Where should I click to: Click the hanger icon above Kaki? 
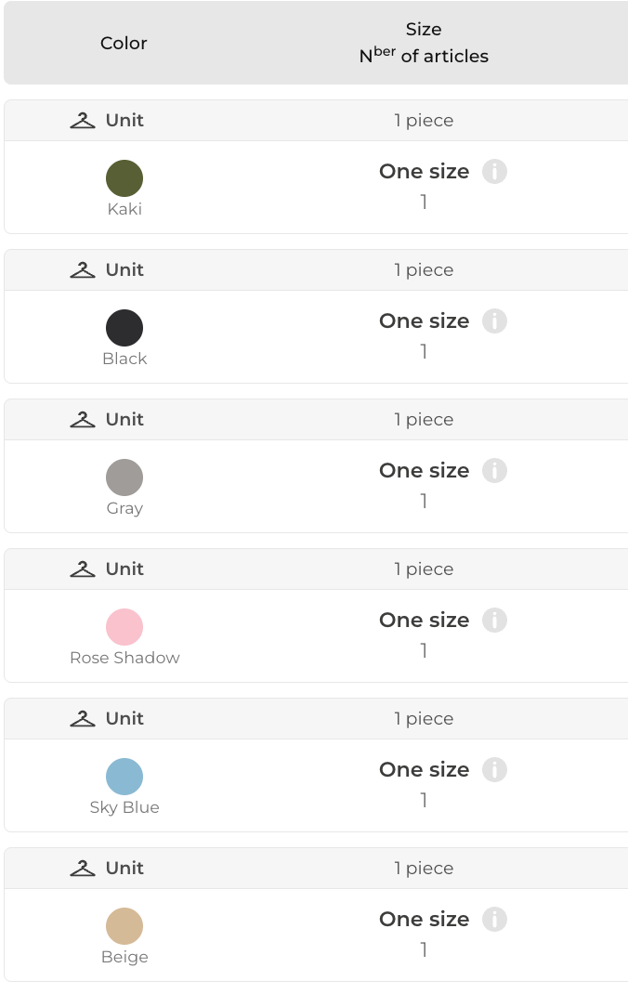[83, 121]
